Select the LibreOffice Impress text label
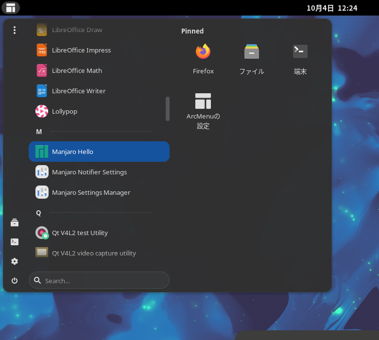379x340 pixels. pos(82,50)
